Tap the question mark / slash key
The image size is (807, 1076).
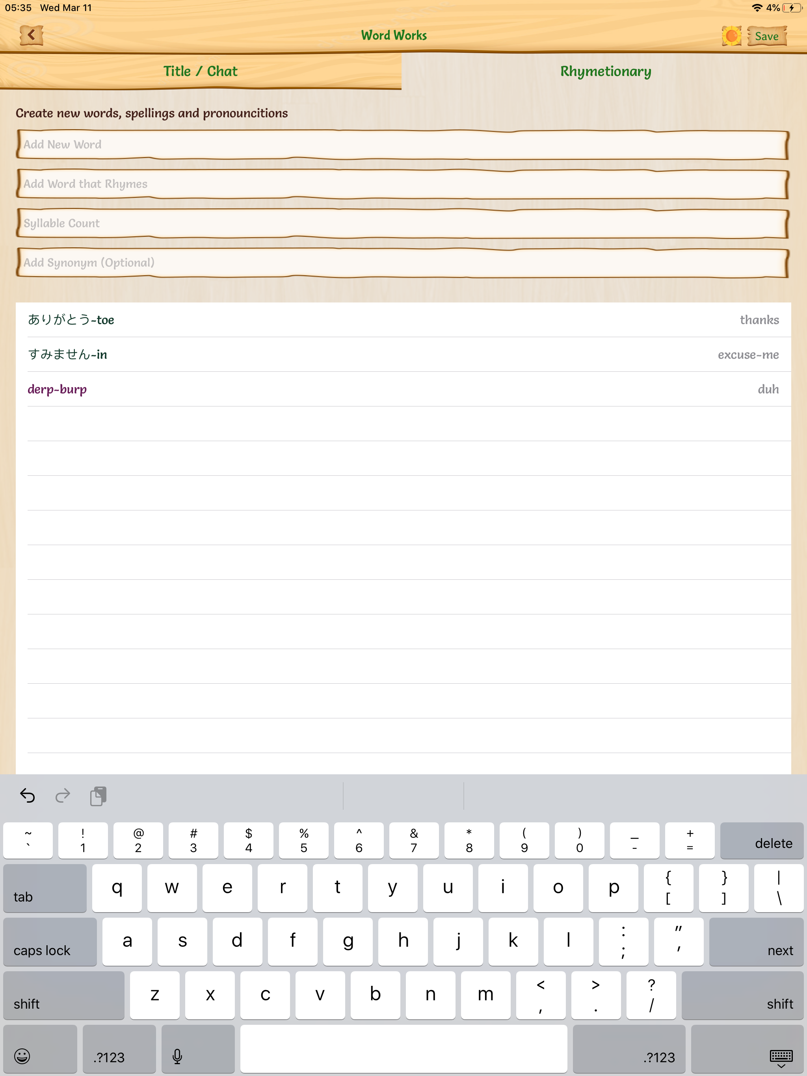(x=651, y=995)
